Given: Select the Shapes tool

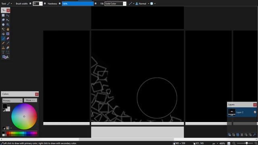Looking at the screenshot, I should (x=5, y=57).
